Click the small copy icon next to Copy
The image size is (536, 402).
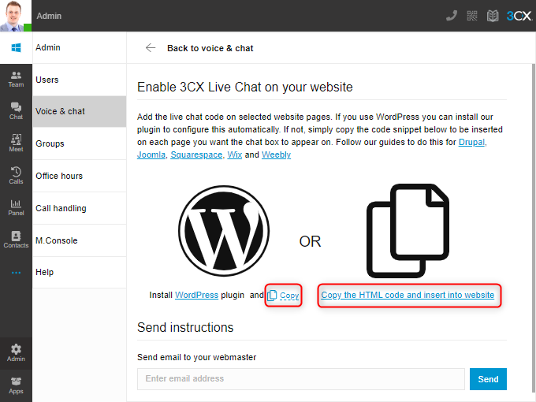[272, 295]
